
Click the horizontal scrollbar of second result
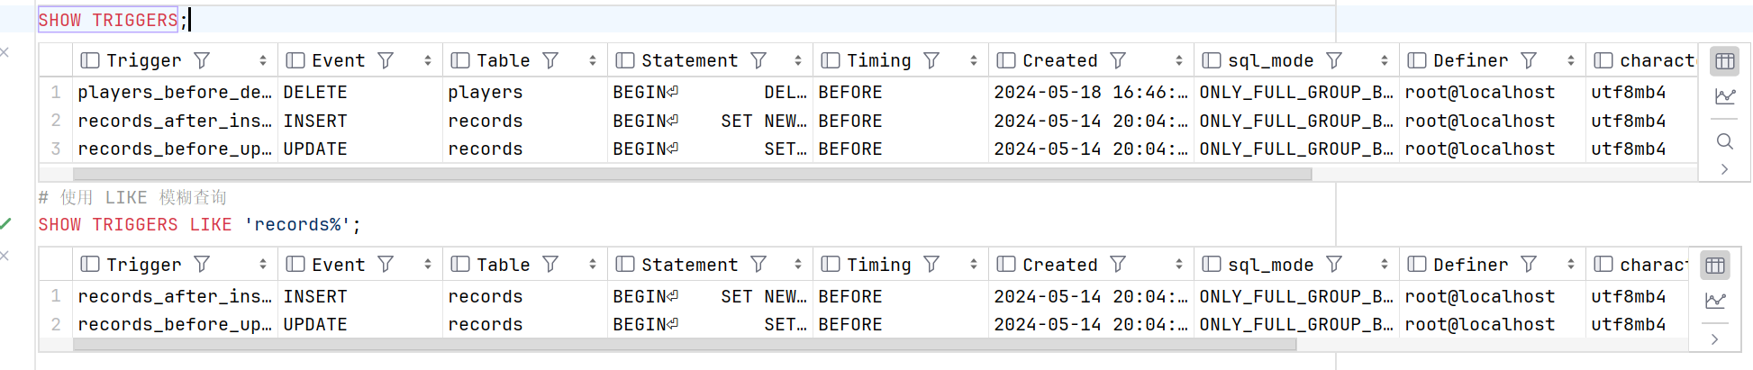[685, 345]
